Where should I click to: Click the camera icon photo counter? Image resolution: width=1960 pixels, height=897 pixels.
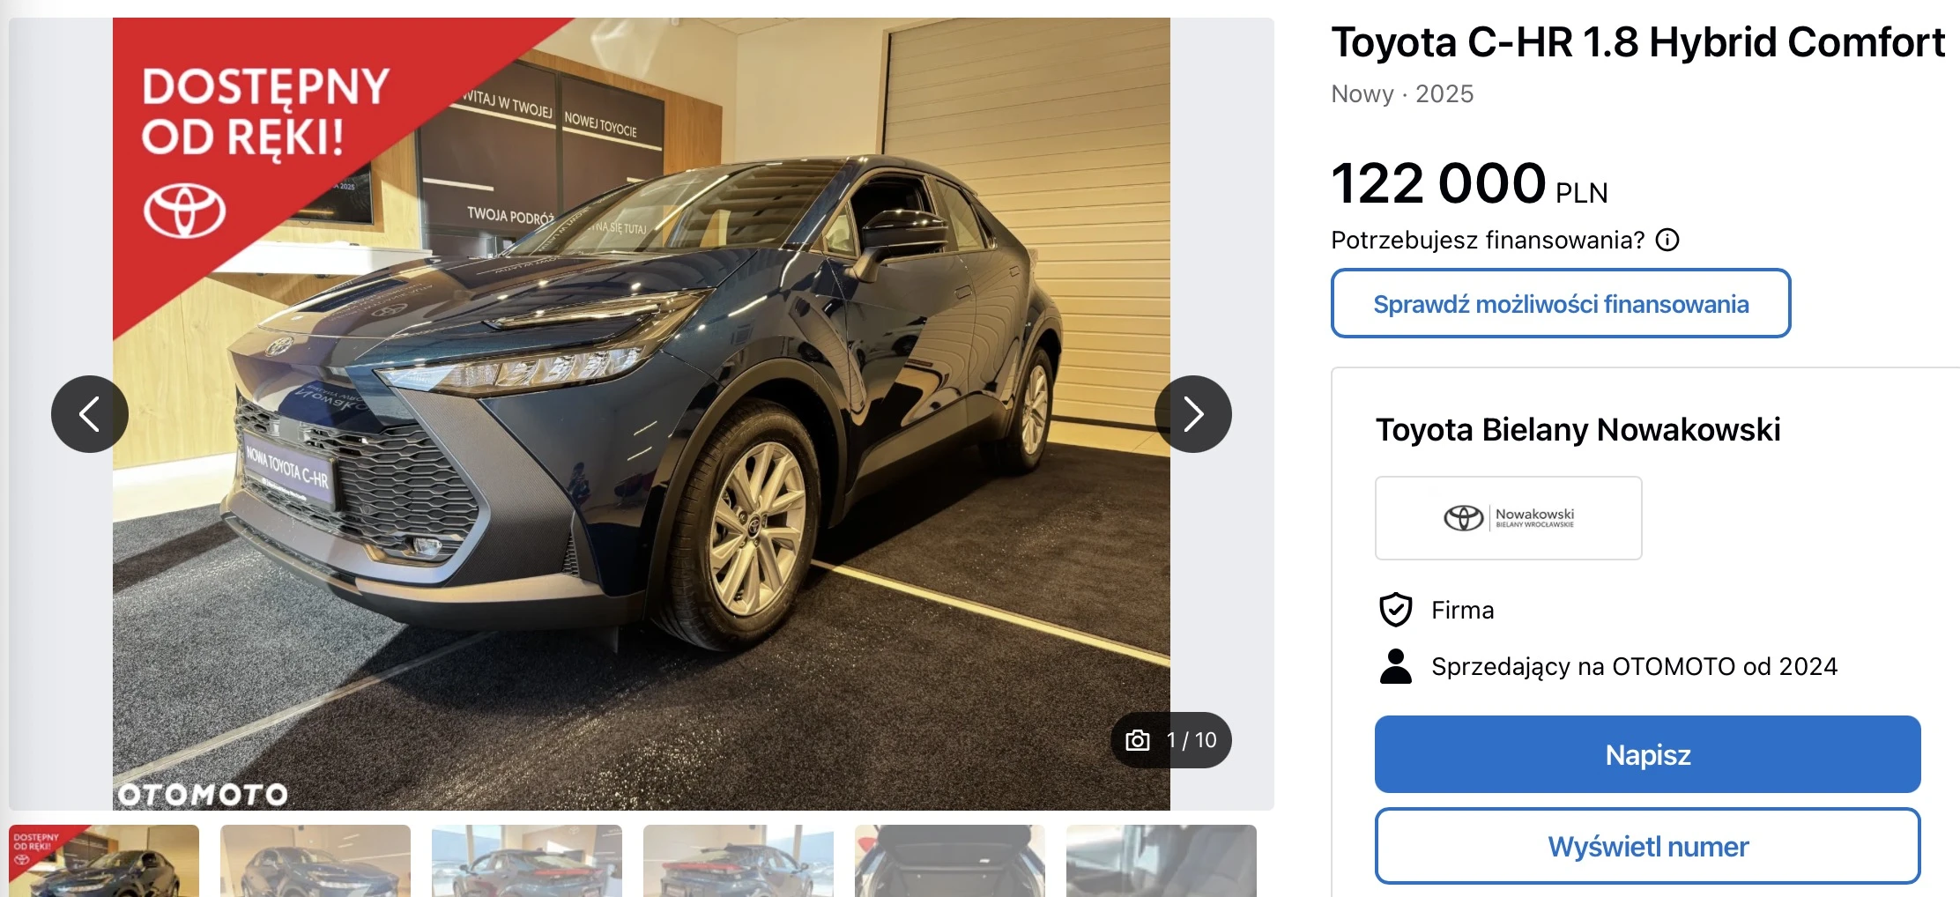click(1171, 740)
